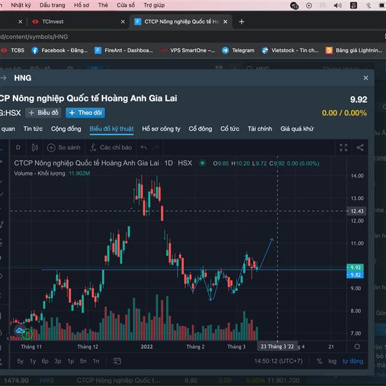Open the Nhật ký menu
The width and height of the screenshot is (386, 386).
click(21, 5)
